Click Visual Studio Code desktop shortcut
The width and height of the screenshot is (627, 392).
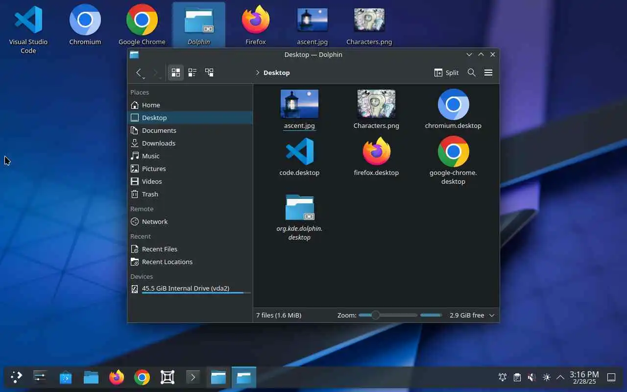point(28,29)
